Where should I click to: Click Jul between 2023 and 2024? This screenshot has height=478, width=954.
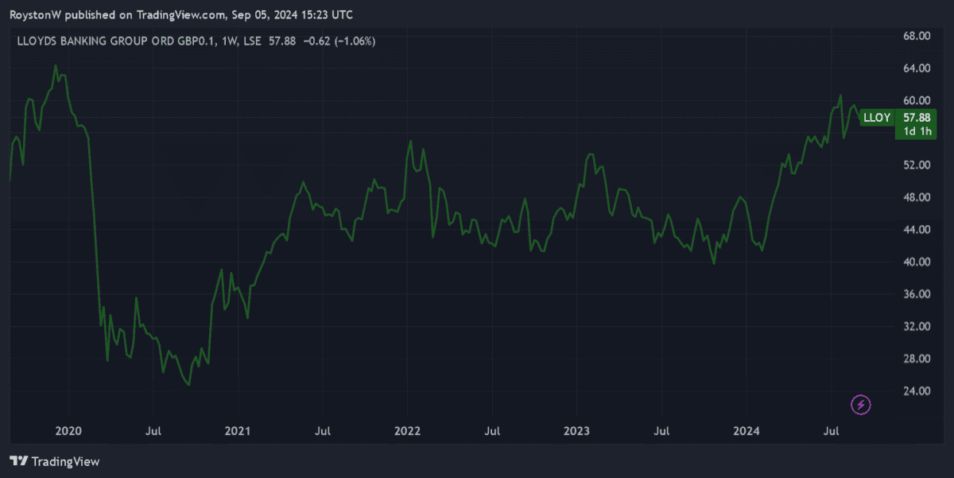point(661,431)
